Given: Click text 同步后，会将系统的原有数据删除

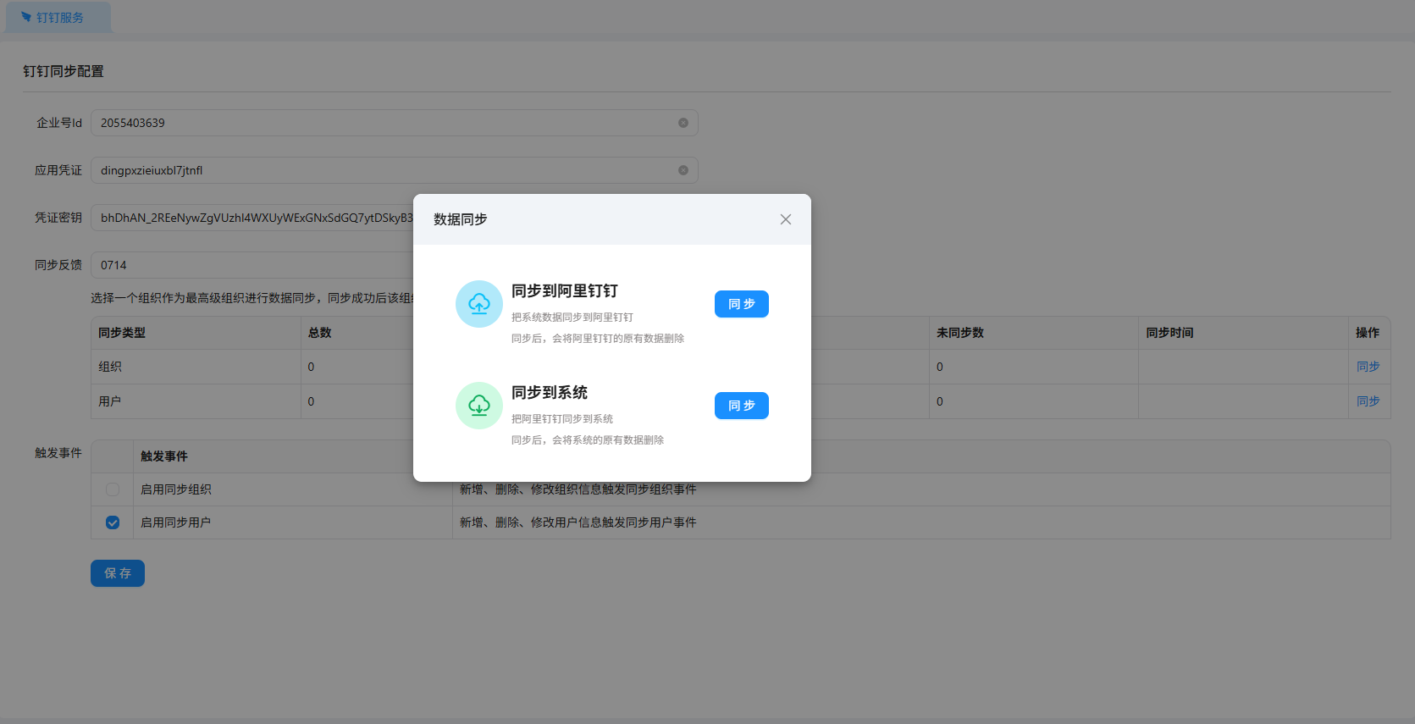Looking at the screenshot, I should tap(588, 440).
